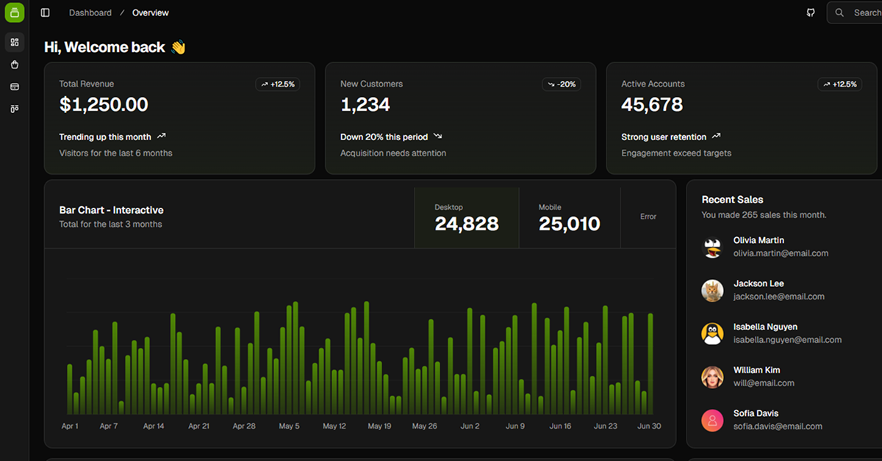The width and height of the screenshot is (882, 461).
Task: Click the trending-up arrow after 'Trending up this month'
Action: tap(162, 137)
